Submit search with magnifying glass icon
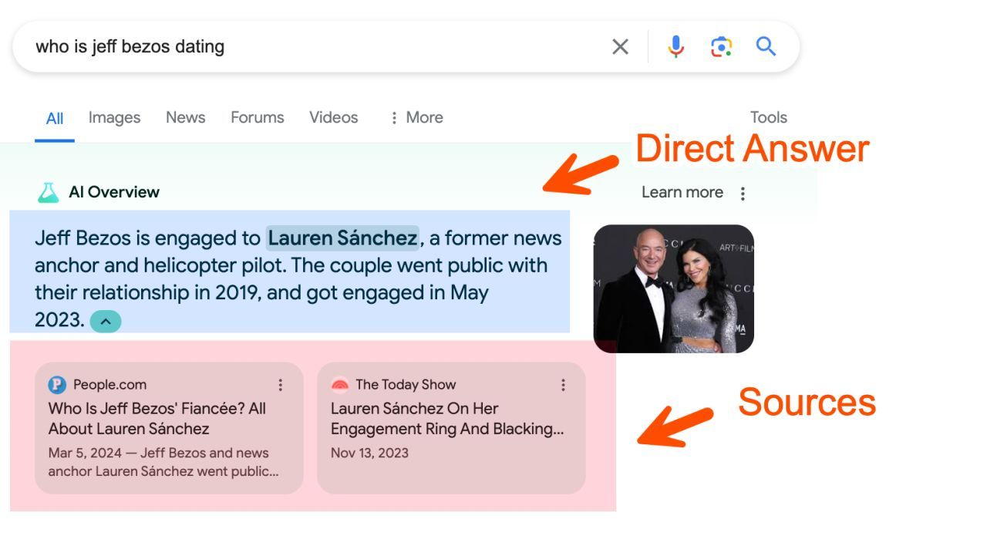 (766, 46)
